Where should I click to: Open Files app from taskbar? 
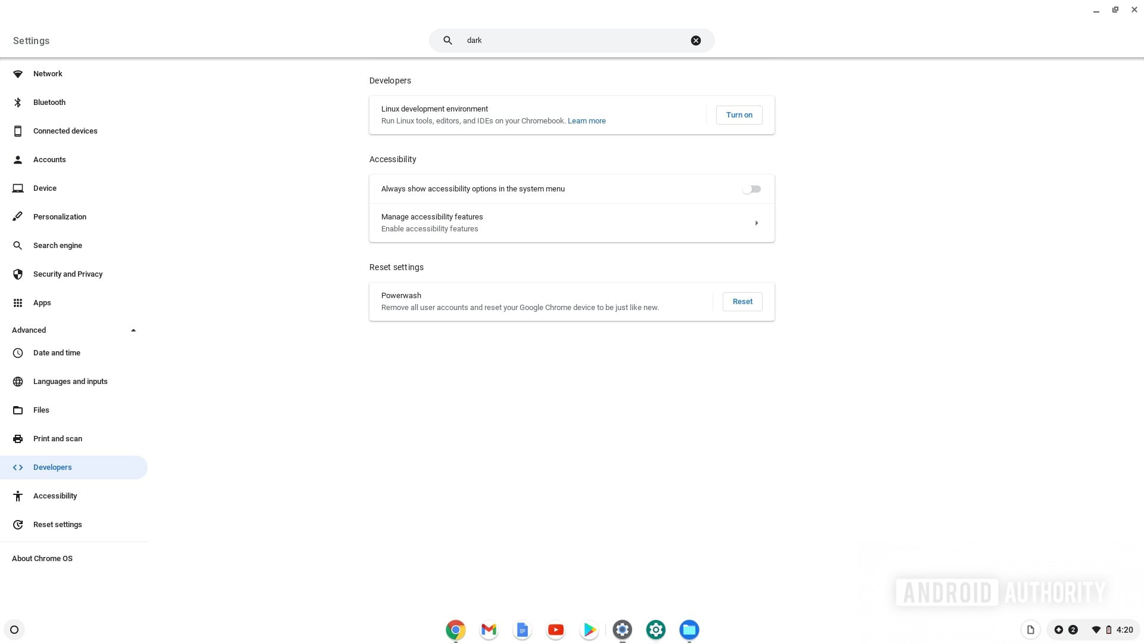pos(689,629)
